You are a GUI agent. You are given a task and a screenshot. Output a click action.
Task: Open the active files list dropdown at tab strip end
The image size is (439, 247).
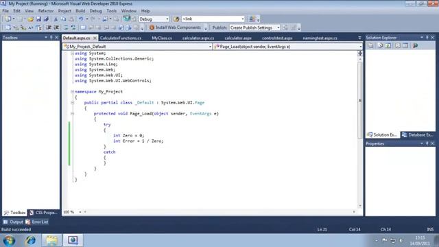tap(359, 38)
